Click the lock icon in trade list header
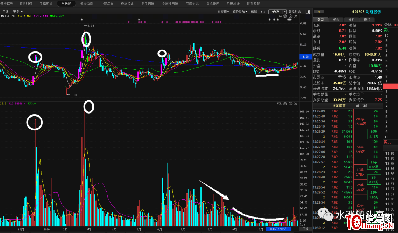Screen dimensions: 398x233 358,105
